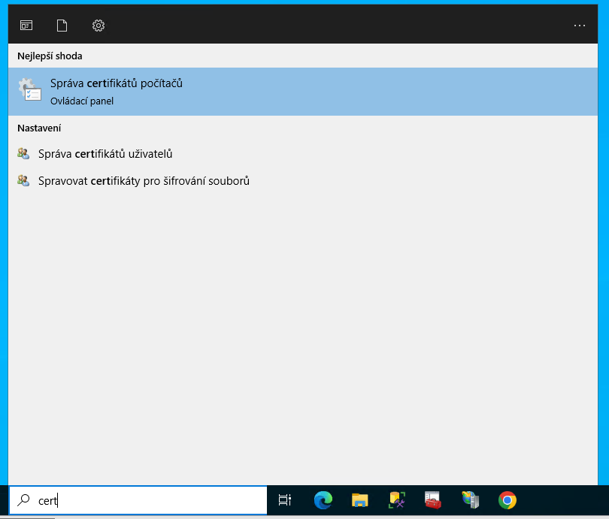Image resolution: width=609 pixels, height=519 pixels.
Task: Open File Explorer from the taskbar
Action: 360,500
